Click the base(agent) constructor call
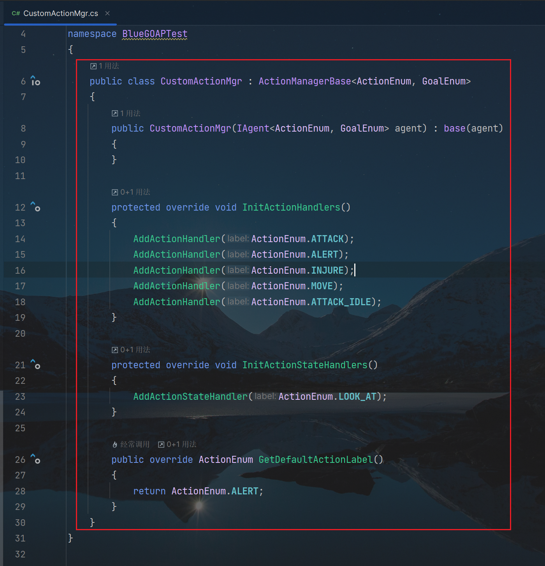545x566 pixels. (x=473, y=128)
